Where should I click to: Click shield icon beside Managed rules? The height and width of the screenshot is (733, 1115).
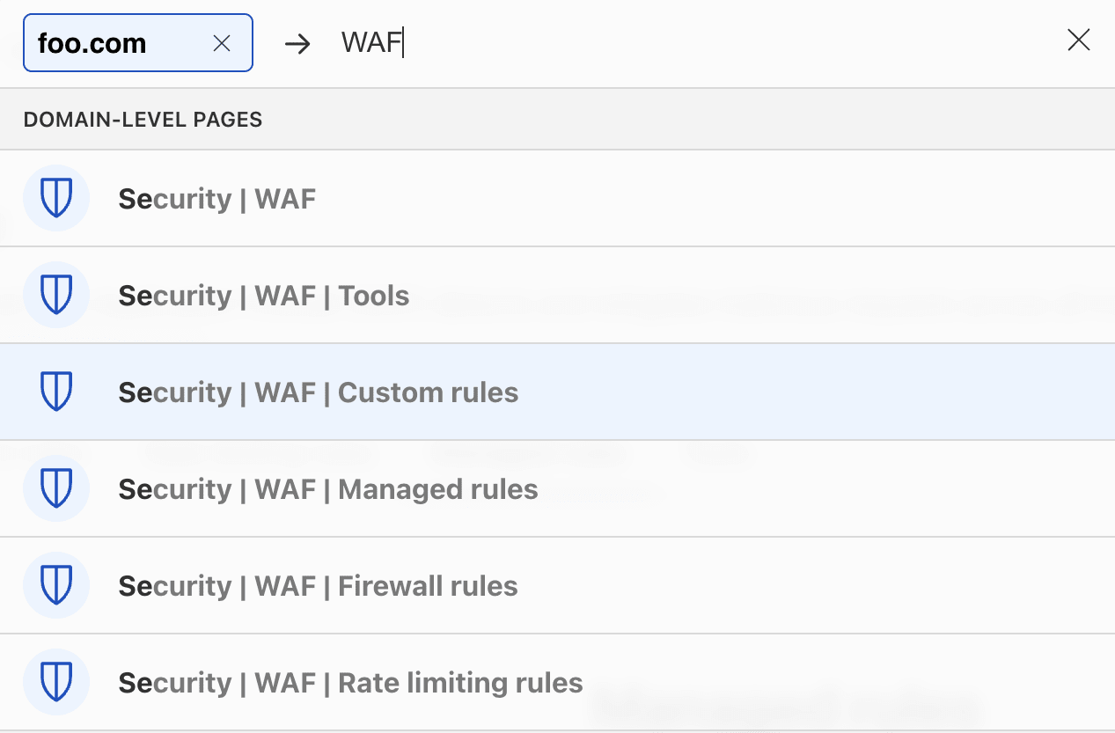56,488
